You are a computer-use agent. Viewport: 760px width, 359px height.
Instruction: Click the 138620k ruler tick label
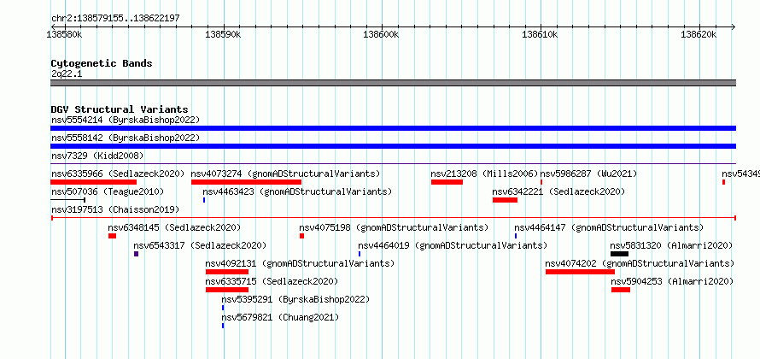click(699, 34)
